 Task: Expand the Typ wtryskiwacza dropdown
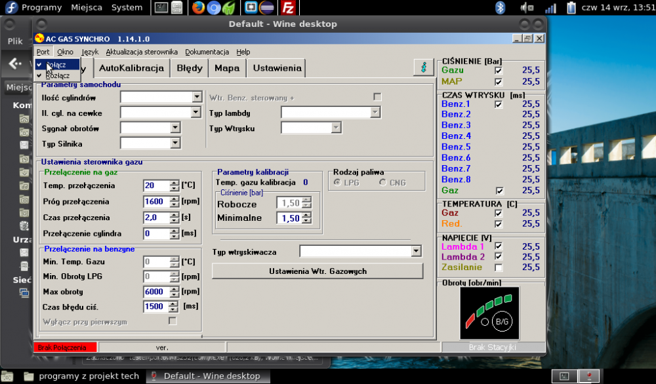(x=416, y=251)
